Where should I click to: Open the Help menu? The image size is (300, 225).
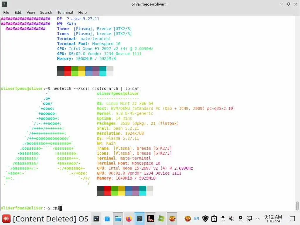tap(82, 12)
